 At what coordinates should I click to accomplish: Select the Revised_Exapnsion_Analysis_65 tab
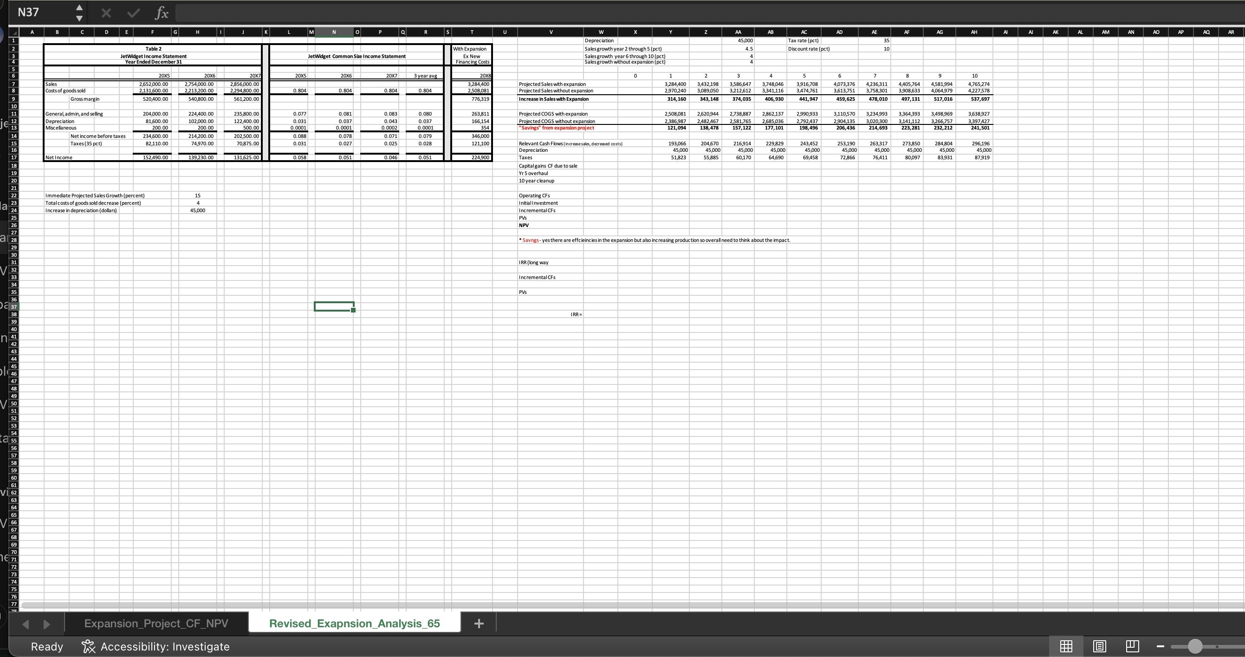pos(354,624)
